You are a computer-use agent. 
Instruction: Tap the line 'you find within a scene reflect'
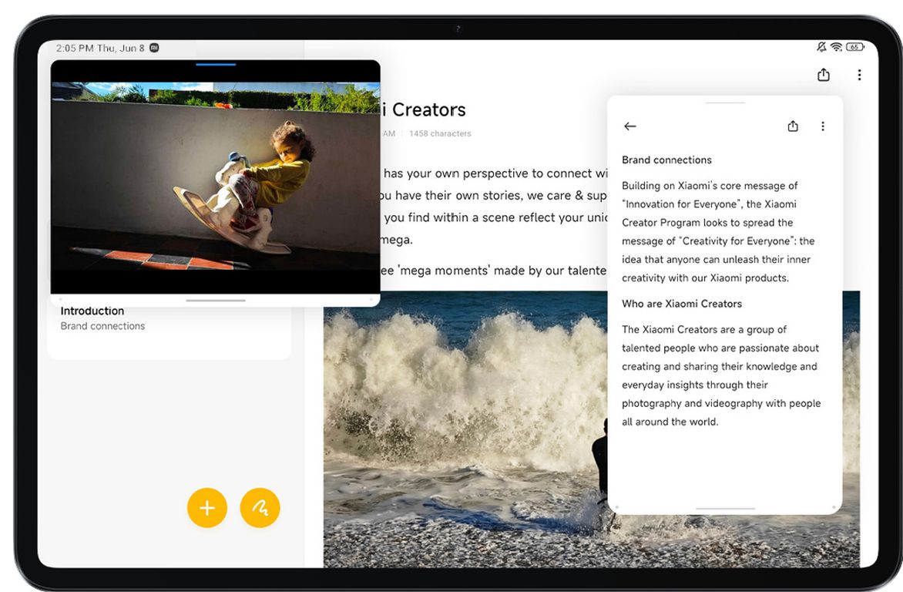coord(495,217)
